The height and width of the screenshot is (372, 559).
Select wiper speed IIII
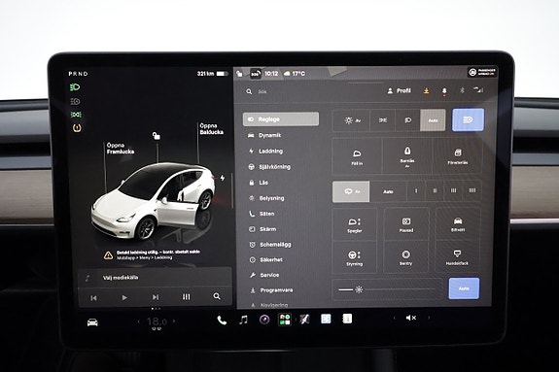coord(472,191)
